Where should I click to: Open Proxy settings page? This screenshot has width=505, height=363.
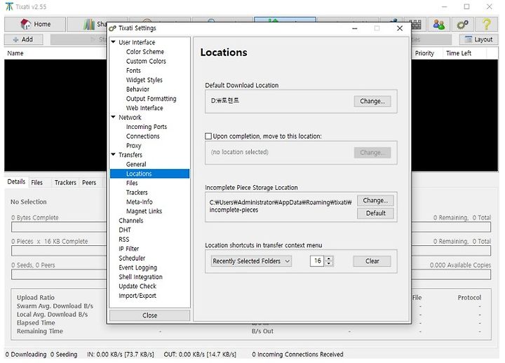tap(134, 146)
